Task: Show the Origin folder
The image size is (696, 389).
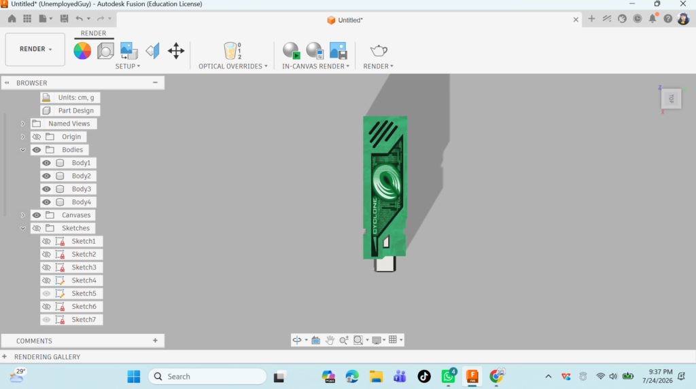Action: coord(37,136)
